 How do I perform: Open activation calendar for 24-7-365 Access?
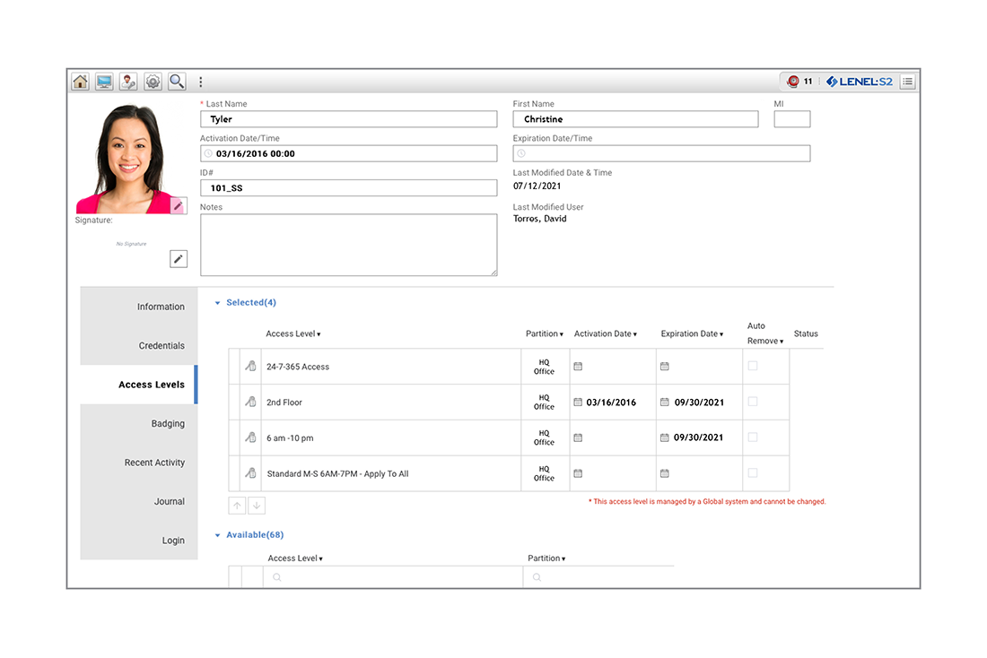(x=578, y=366)
